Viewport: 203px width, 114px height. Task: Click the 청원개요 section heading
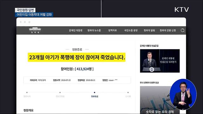coord(28,111)
